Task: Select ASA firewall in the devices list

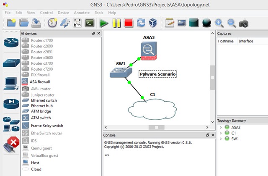Action: pos(40,82)
